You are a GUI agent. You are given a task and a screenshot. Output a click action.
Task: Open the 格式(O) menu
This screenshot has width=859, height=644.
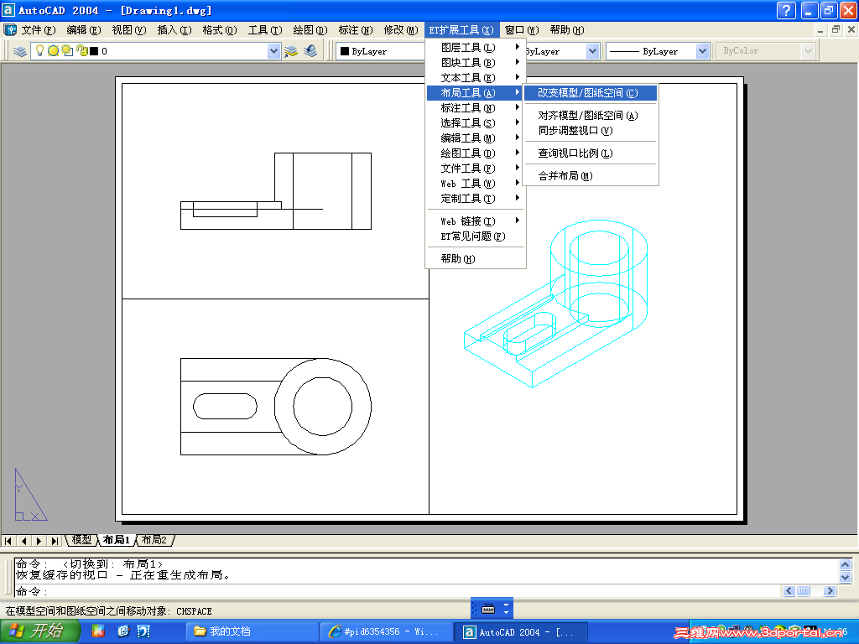click(x=220, y=30)
